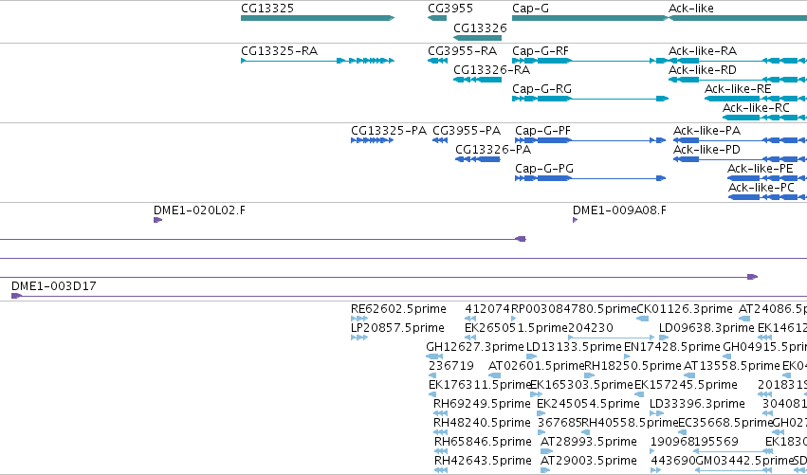Select the AT29003.5prime EST label
Viewport: 807px width, 475px height.
tap(589, 461)
